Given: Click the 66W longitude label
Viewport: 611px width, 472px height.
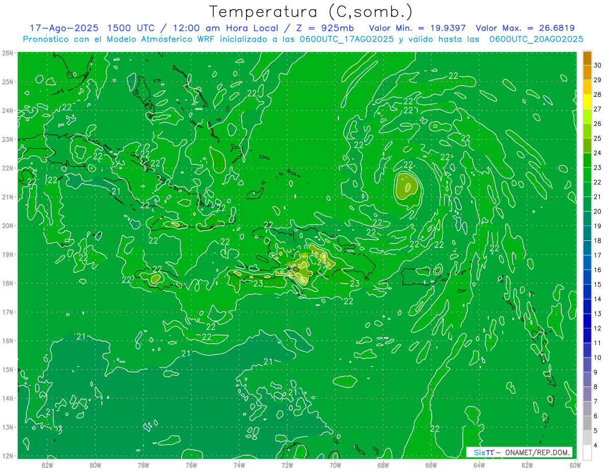Looking at the screenshot, I should pos(431,464).
